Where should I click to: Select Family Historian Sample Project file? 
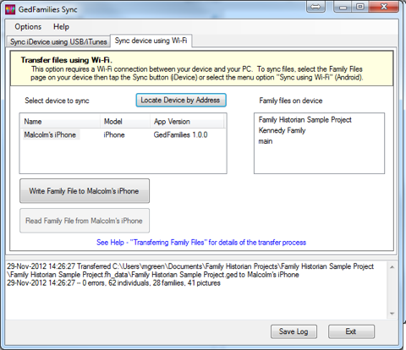pyautogui.click(x=305, y=120)
